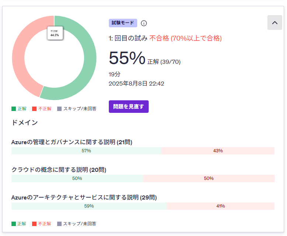Click the green 正解 swatch in the bottom legend
Viewport: 287px width, 236px height.
14,224
